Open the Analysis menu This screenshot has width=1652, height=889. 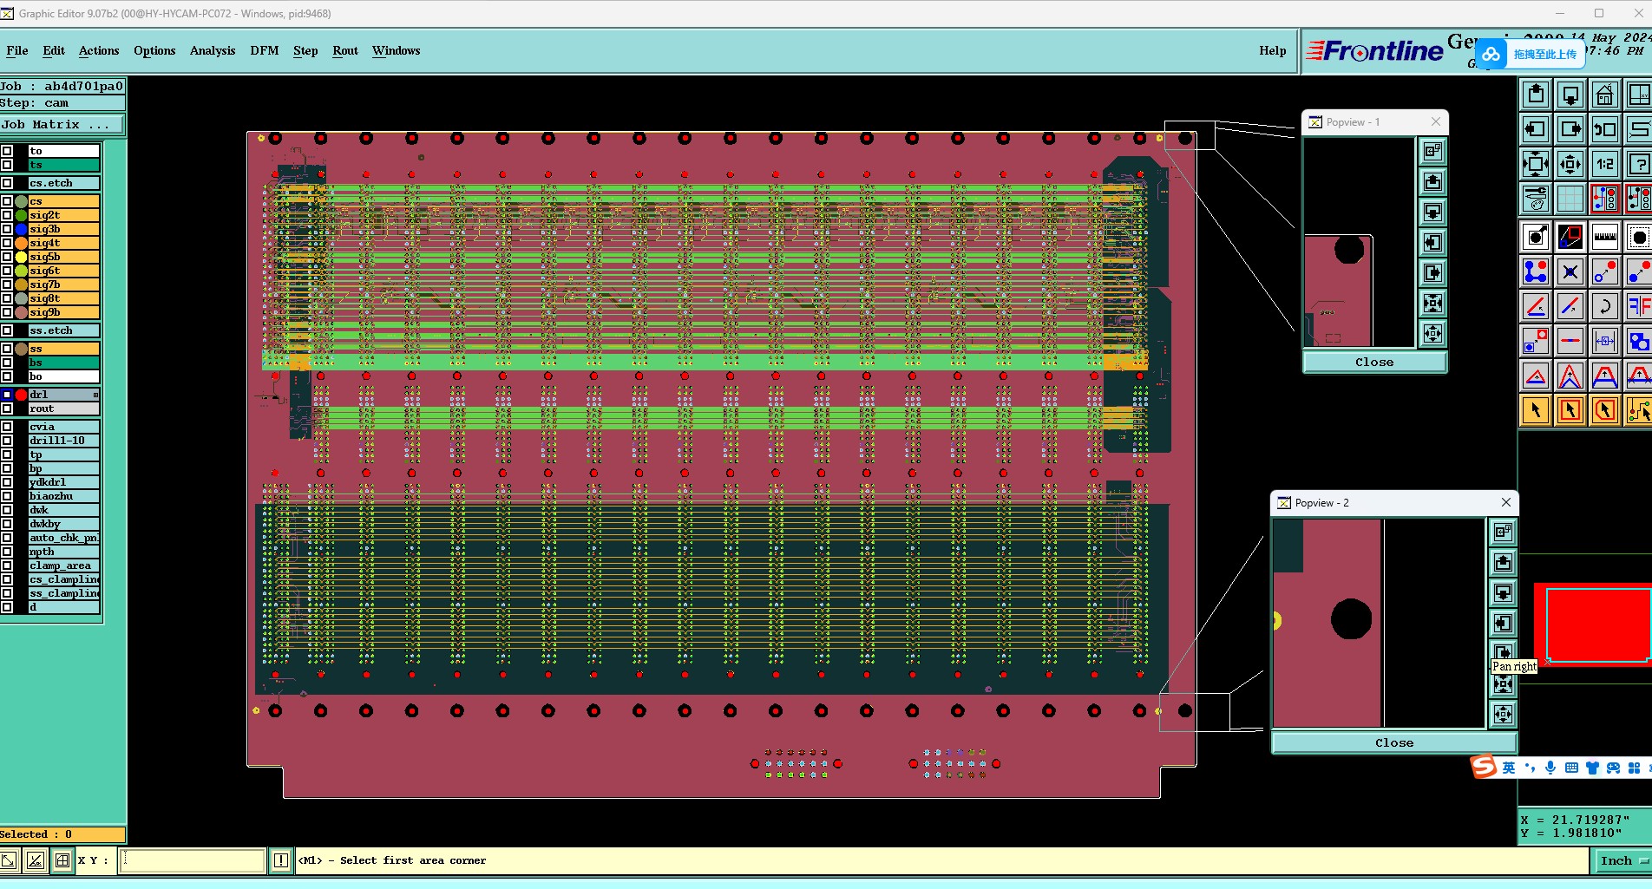[213, 50]
